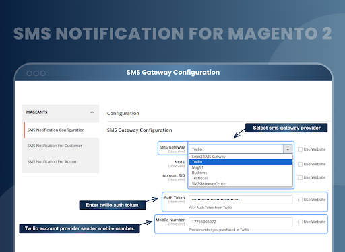This screenshot has height=252, width=345.
Task: Select Bulksms in gateway list
Action: [x=241, y=173]
